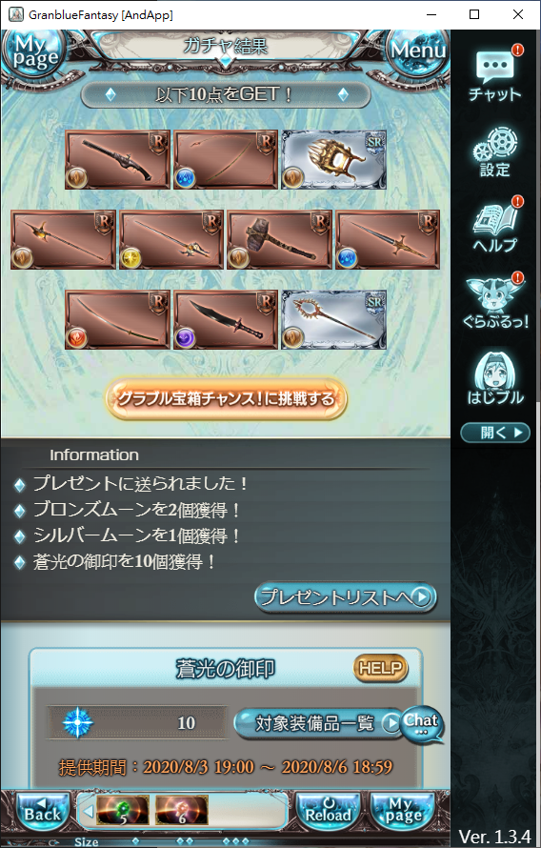Open the ヘルプ help book icon

(495, 225)
